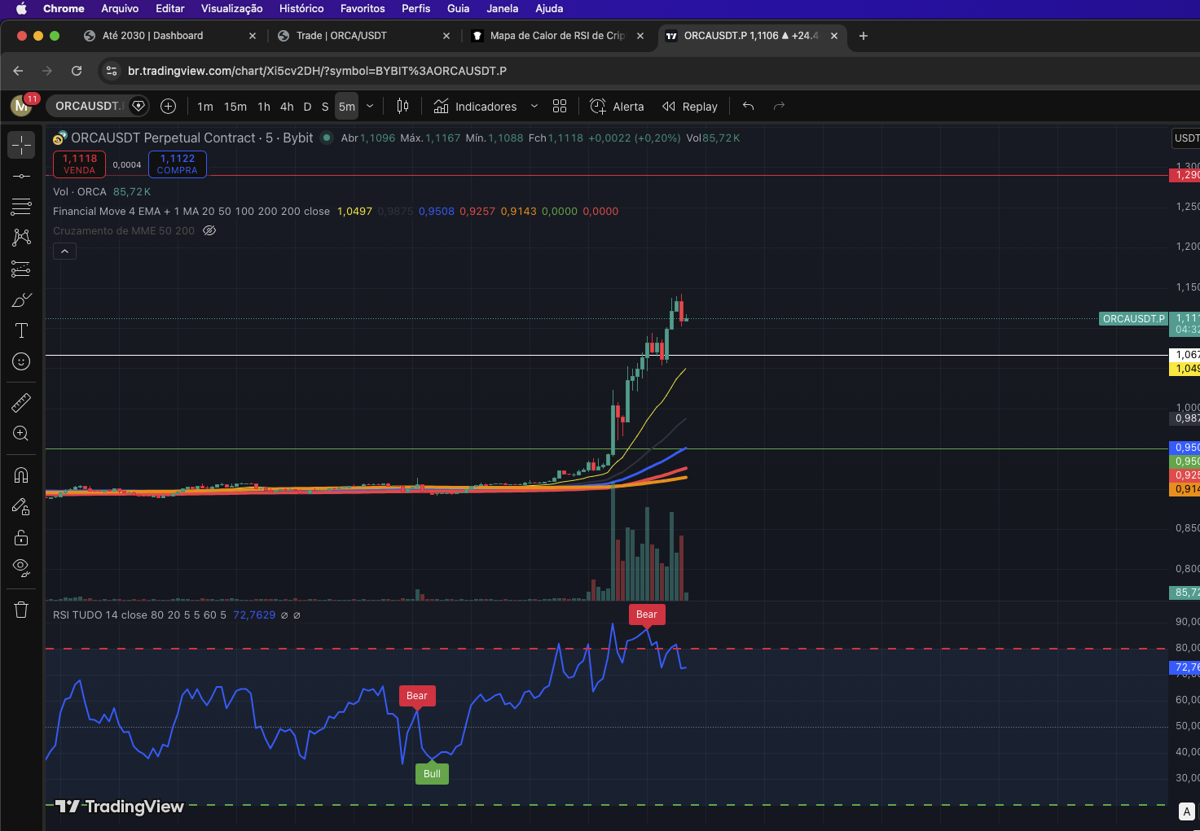1200x831 pixels.
Task: Toggle magnet mode in left toolbar
Action: click(21, 475)
